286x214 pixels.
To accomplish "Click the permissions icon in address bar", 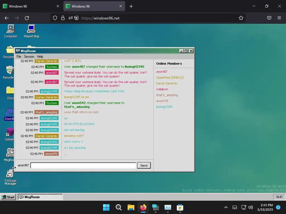I will pos(70,18).
